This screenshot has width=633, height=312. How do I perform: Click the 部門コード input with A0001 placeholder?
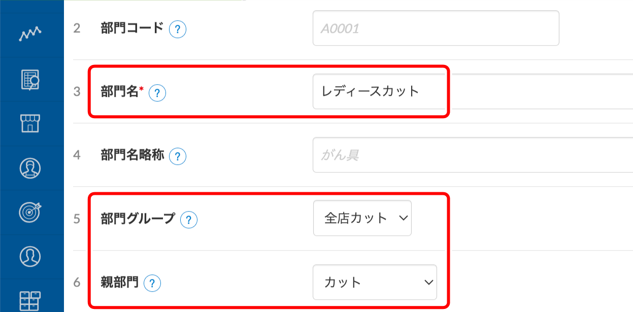click(x=436, y=28)
